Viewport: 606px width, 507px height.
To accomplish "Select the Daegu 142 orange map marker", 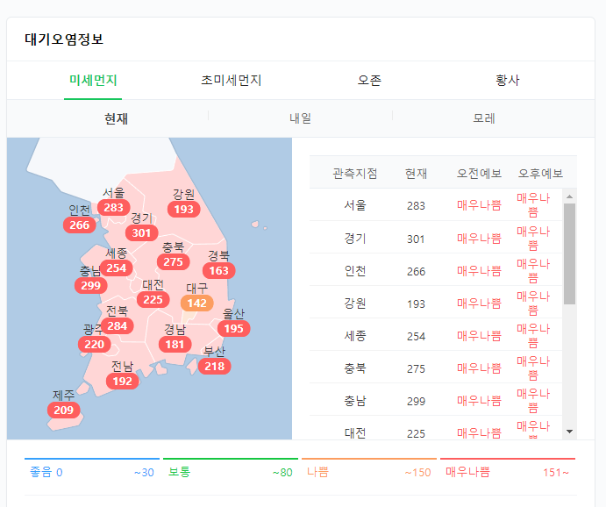I will point(197,303).
